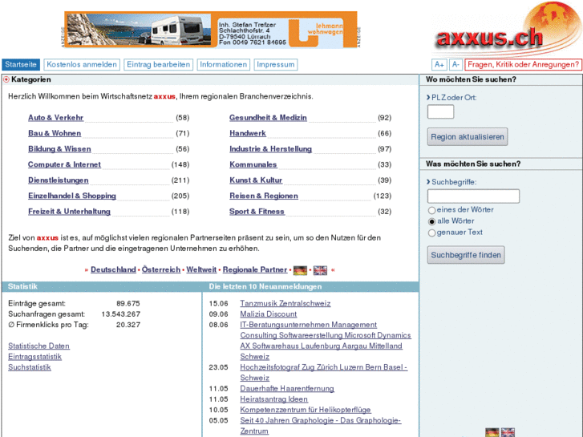Open the Kostenlos anmelden tab
This screenshot has width=583, height=437.
click(x=82, y=65)
